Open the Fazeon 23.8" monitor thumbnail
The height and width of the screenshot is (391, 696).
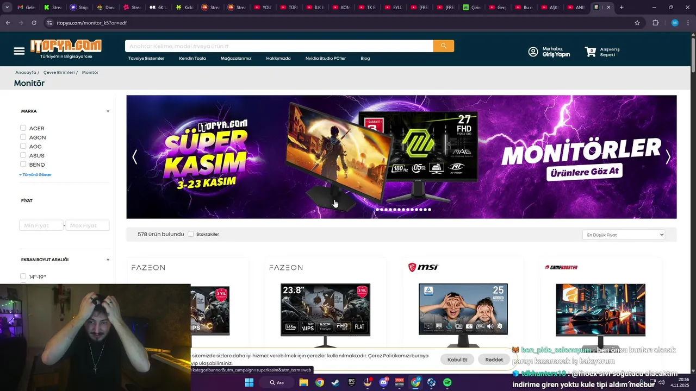pos(325,315)
